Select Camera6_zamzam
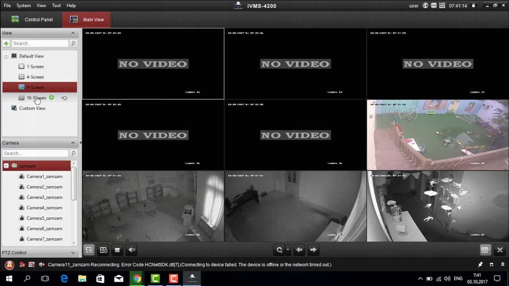 pos(45,228)
